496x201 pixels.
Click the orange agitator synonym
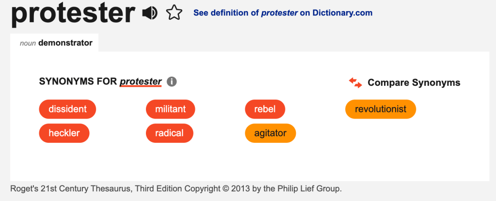click(270, 133)
